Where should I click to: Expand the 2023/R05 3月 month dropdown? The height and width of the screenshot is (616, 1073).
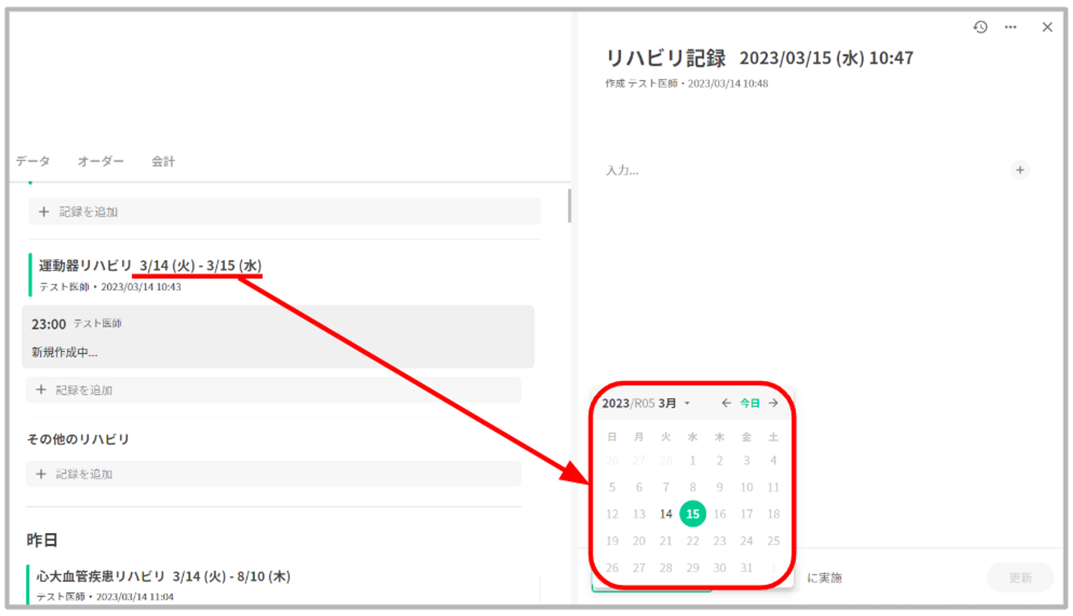[x=687, y=403]
